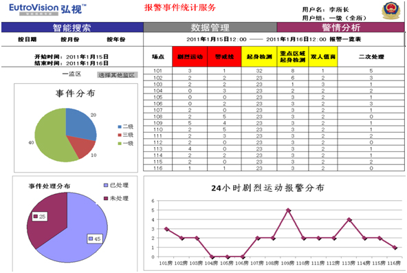Viewport: 407px width, 273px height.
Task: Click the 未处理 legend marker
Action: pos(106,199)
